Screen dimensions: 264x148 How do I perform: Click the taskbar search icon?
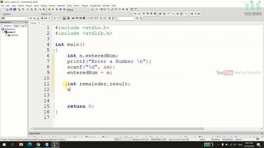tap(12, 144)
